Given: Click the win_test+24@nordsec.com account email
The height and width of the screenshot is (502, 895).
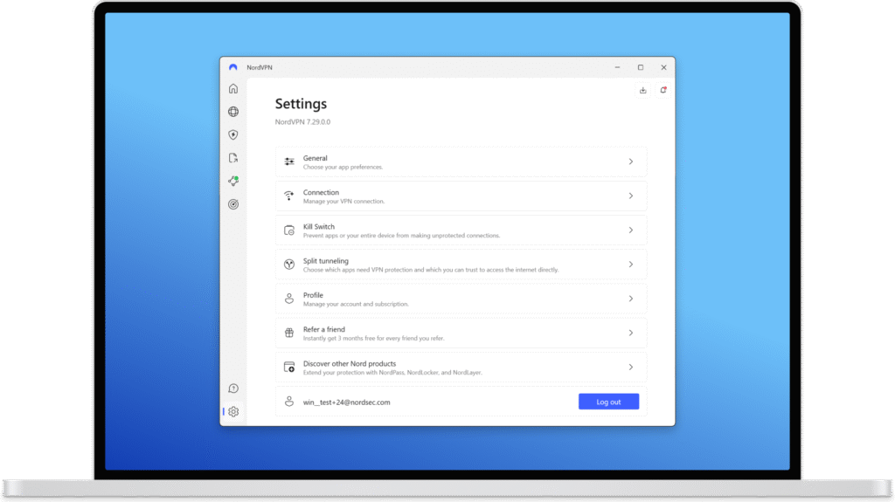Looking at the screenshot, I should pos(346,402).
